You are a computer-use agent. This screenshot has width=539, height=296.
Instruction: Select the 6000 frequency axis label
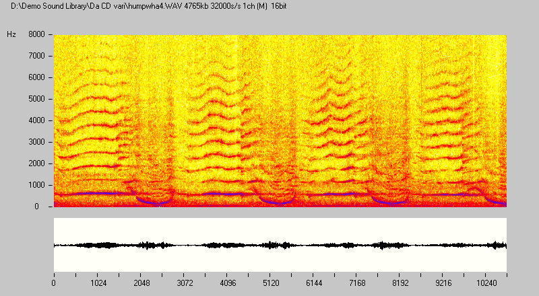point(37,77)
